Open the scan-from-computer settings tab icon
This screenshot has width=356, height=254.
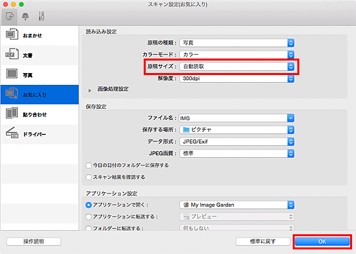[x=9, y=16]
